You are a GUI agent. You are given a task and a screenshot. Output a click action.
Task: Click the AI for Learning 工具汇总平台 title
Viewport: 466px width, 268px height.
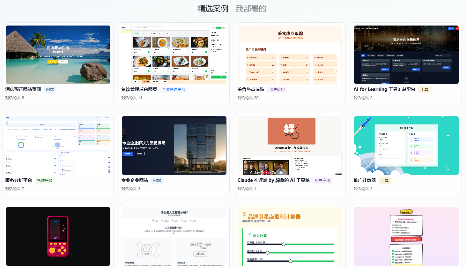pos(384,90)
